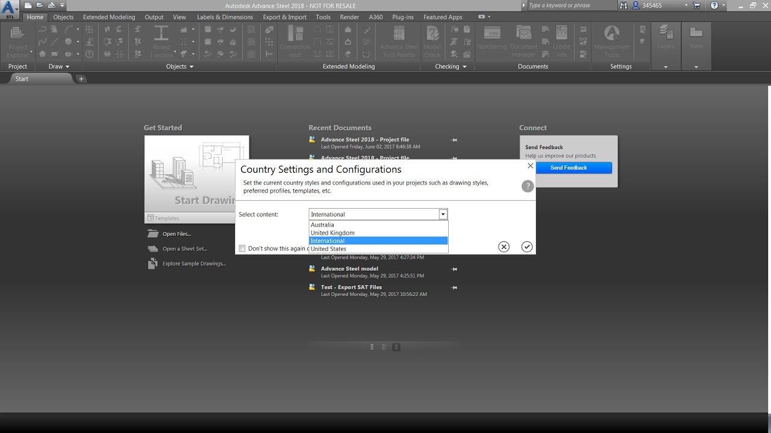Open the quick access toolbar customize arrow

[x=63, y=5]
